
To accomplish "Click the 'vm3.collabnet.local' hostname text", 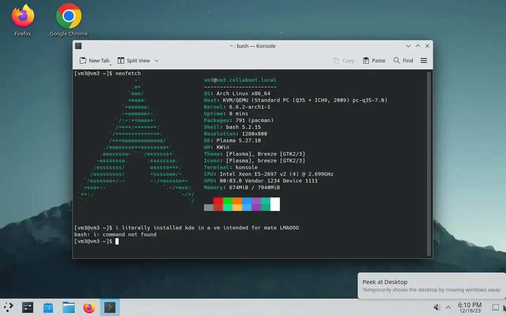I will (x=247, y=80).
